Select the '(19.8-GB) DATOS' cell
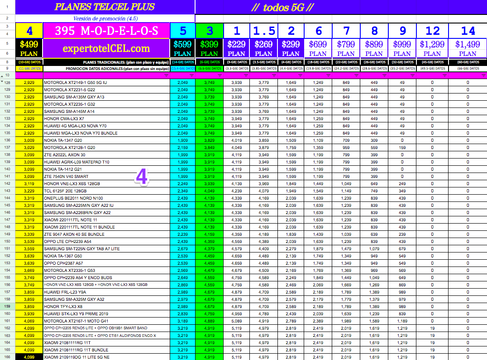Image resolution: width=487 pixels, height=360 pixels. tap(318, 69)
